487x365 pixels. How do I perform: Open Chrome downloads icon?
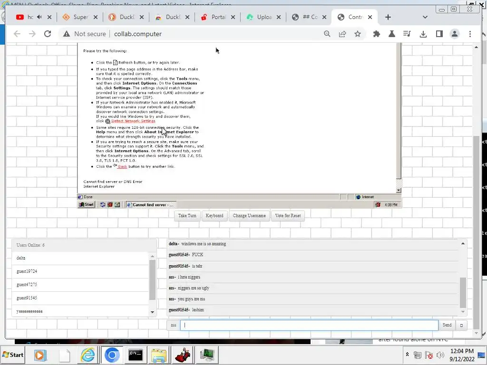pyautogui.click(x=423, y=34)
